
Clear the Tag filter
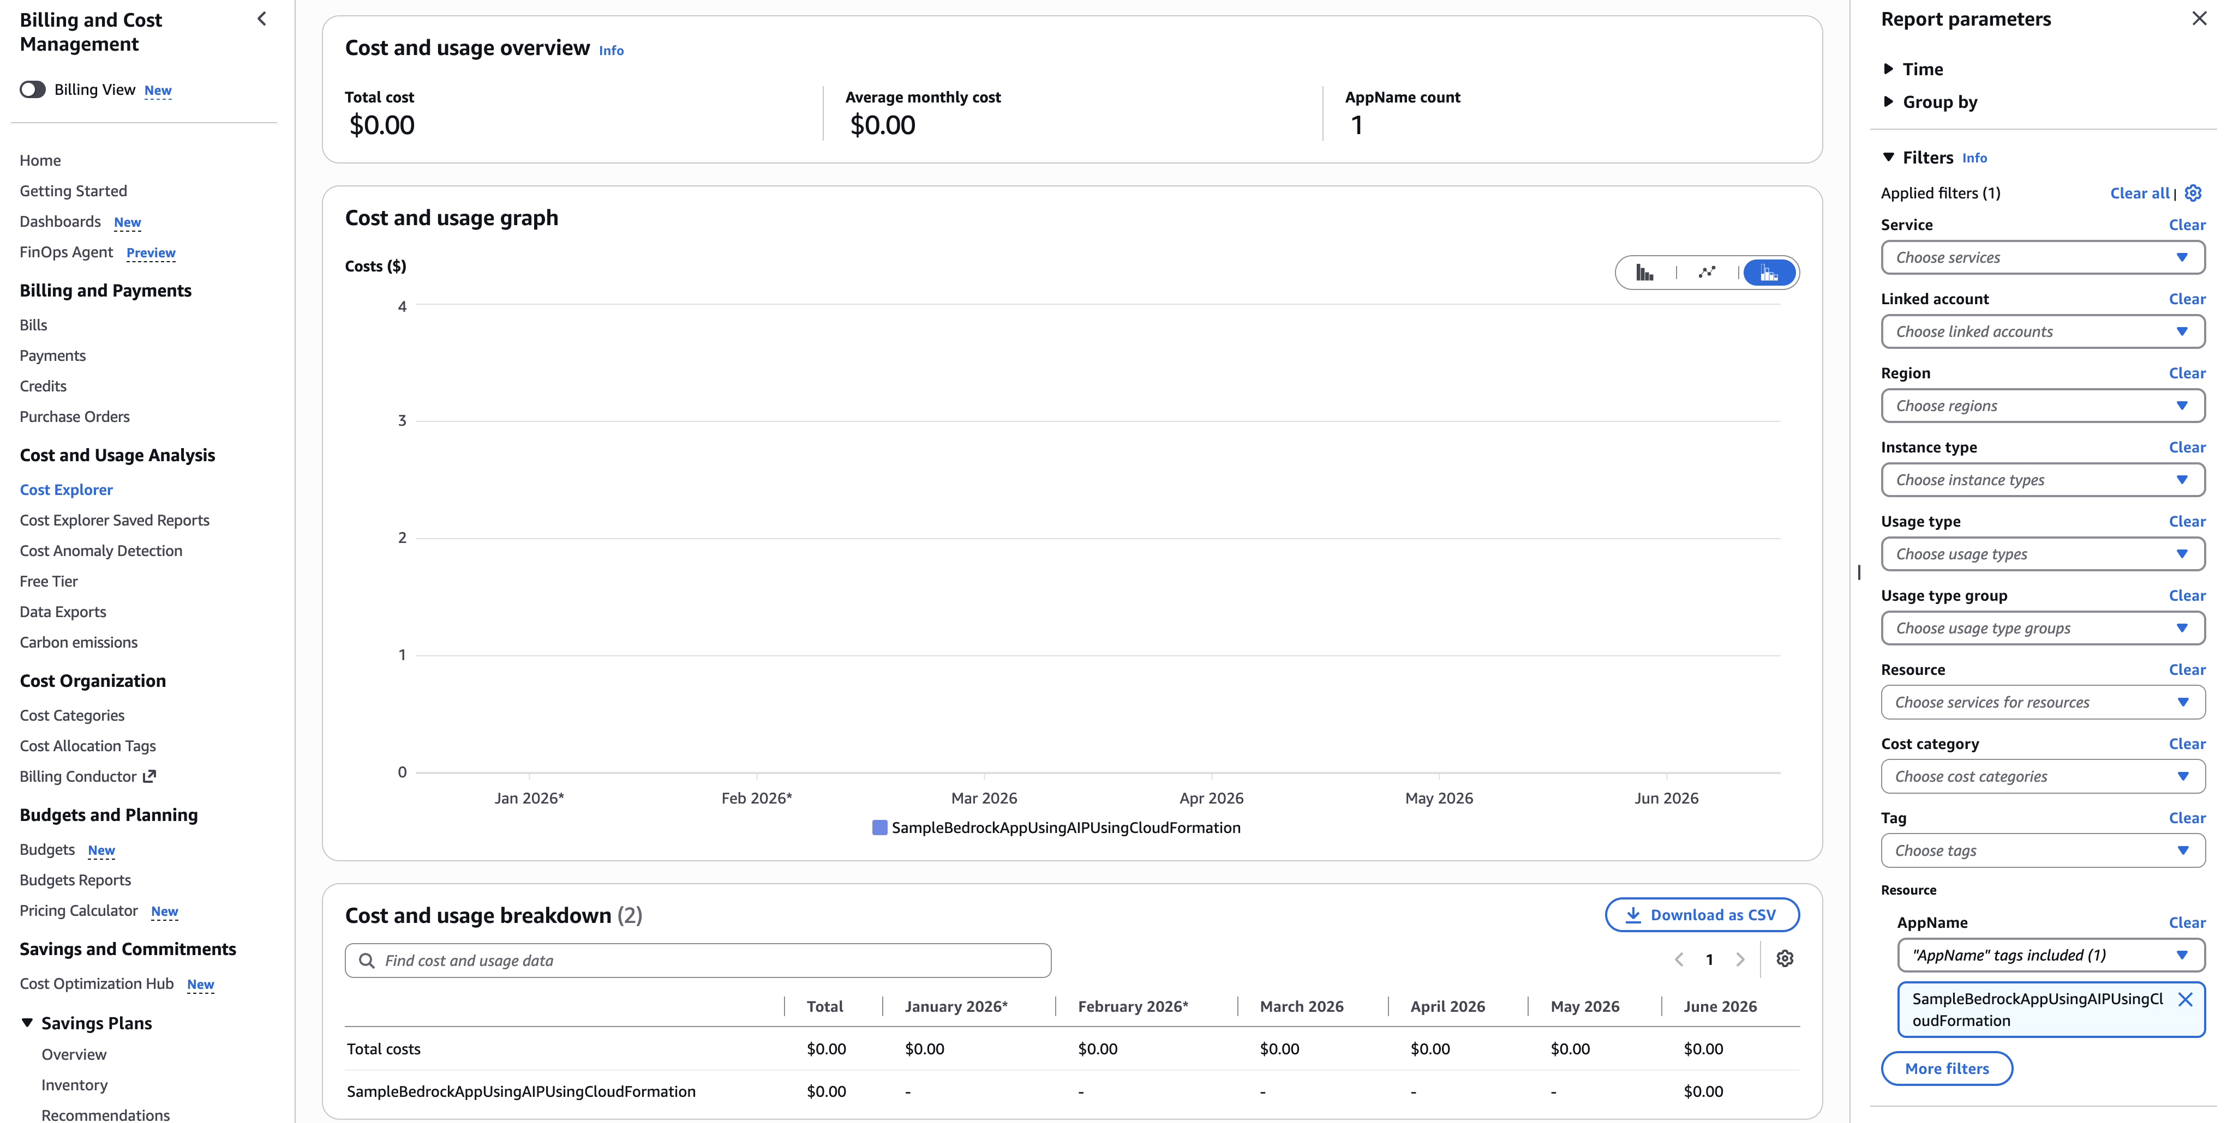point(2187,818)
